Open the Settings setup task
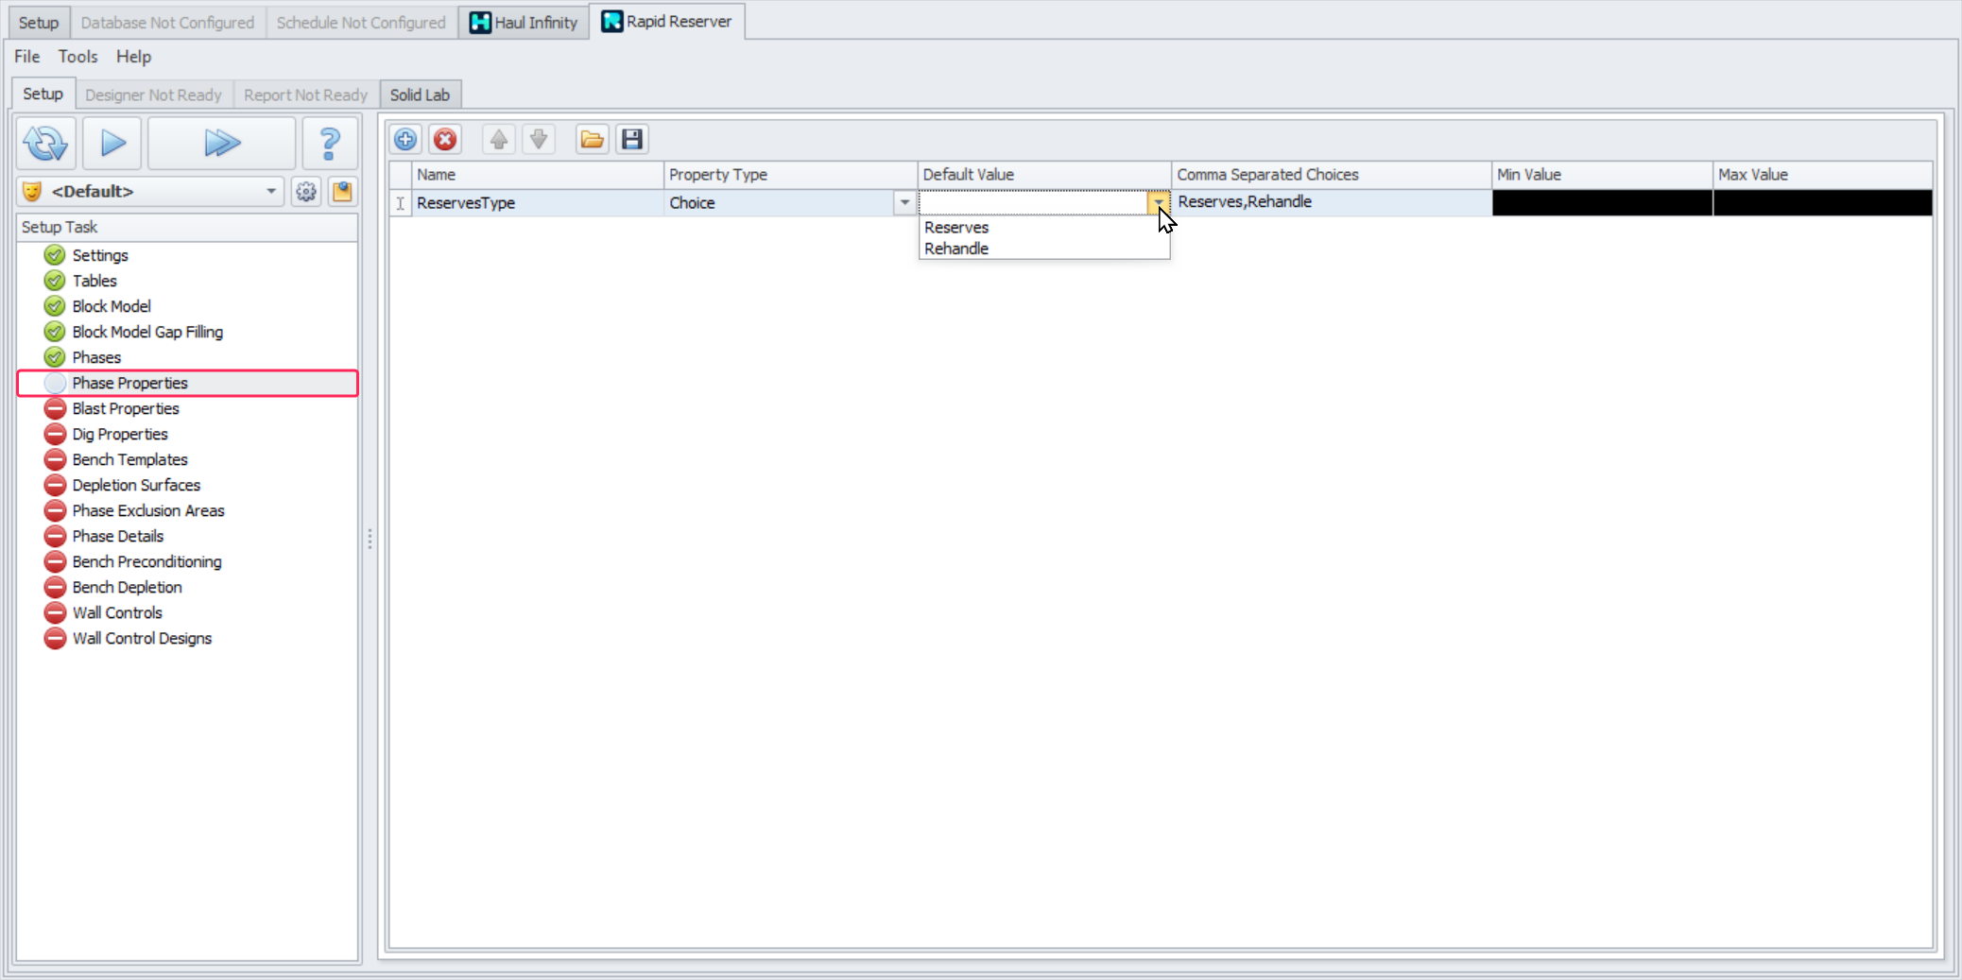 (x=100, y=255)
